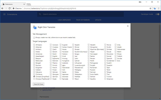Toggle Developer mode switch

click(x=157, y=14)
